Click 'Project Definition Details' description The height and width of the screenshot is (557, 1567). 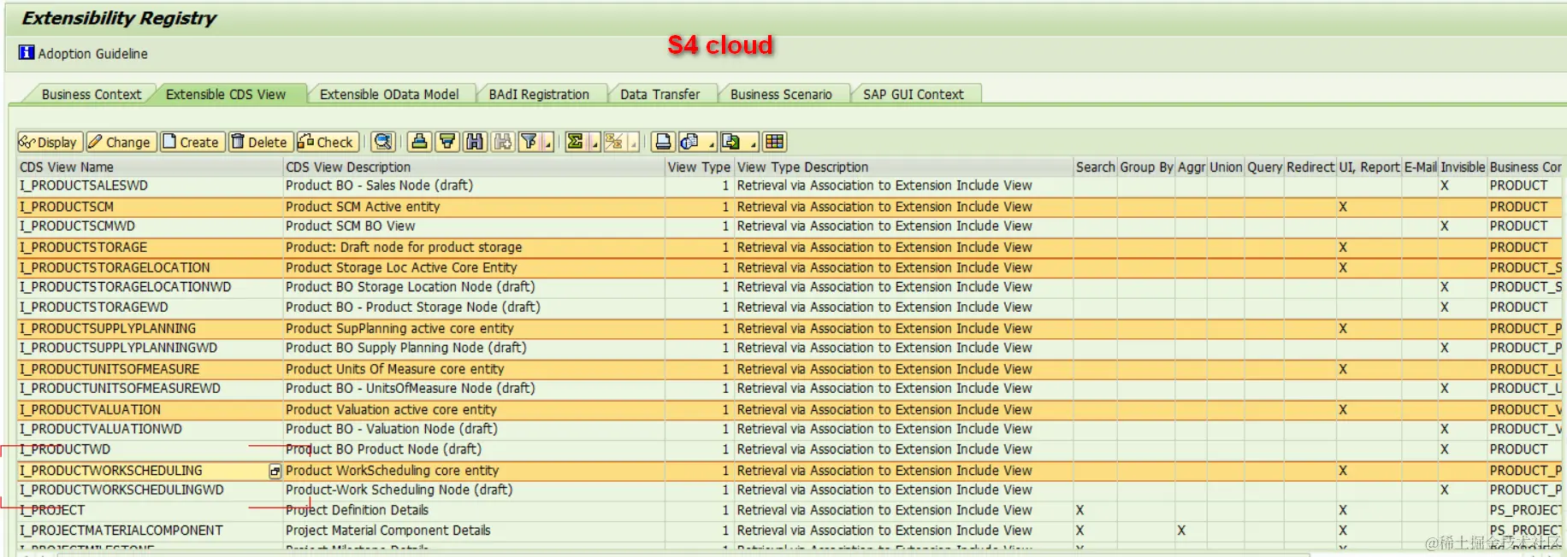(x=357, y=510)
